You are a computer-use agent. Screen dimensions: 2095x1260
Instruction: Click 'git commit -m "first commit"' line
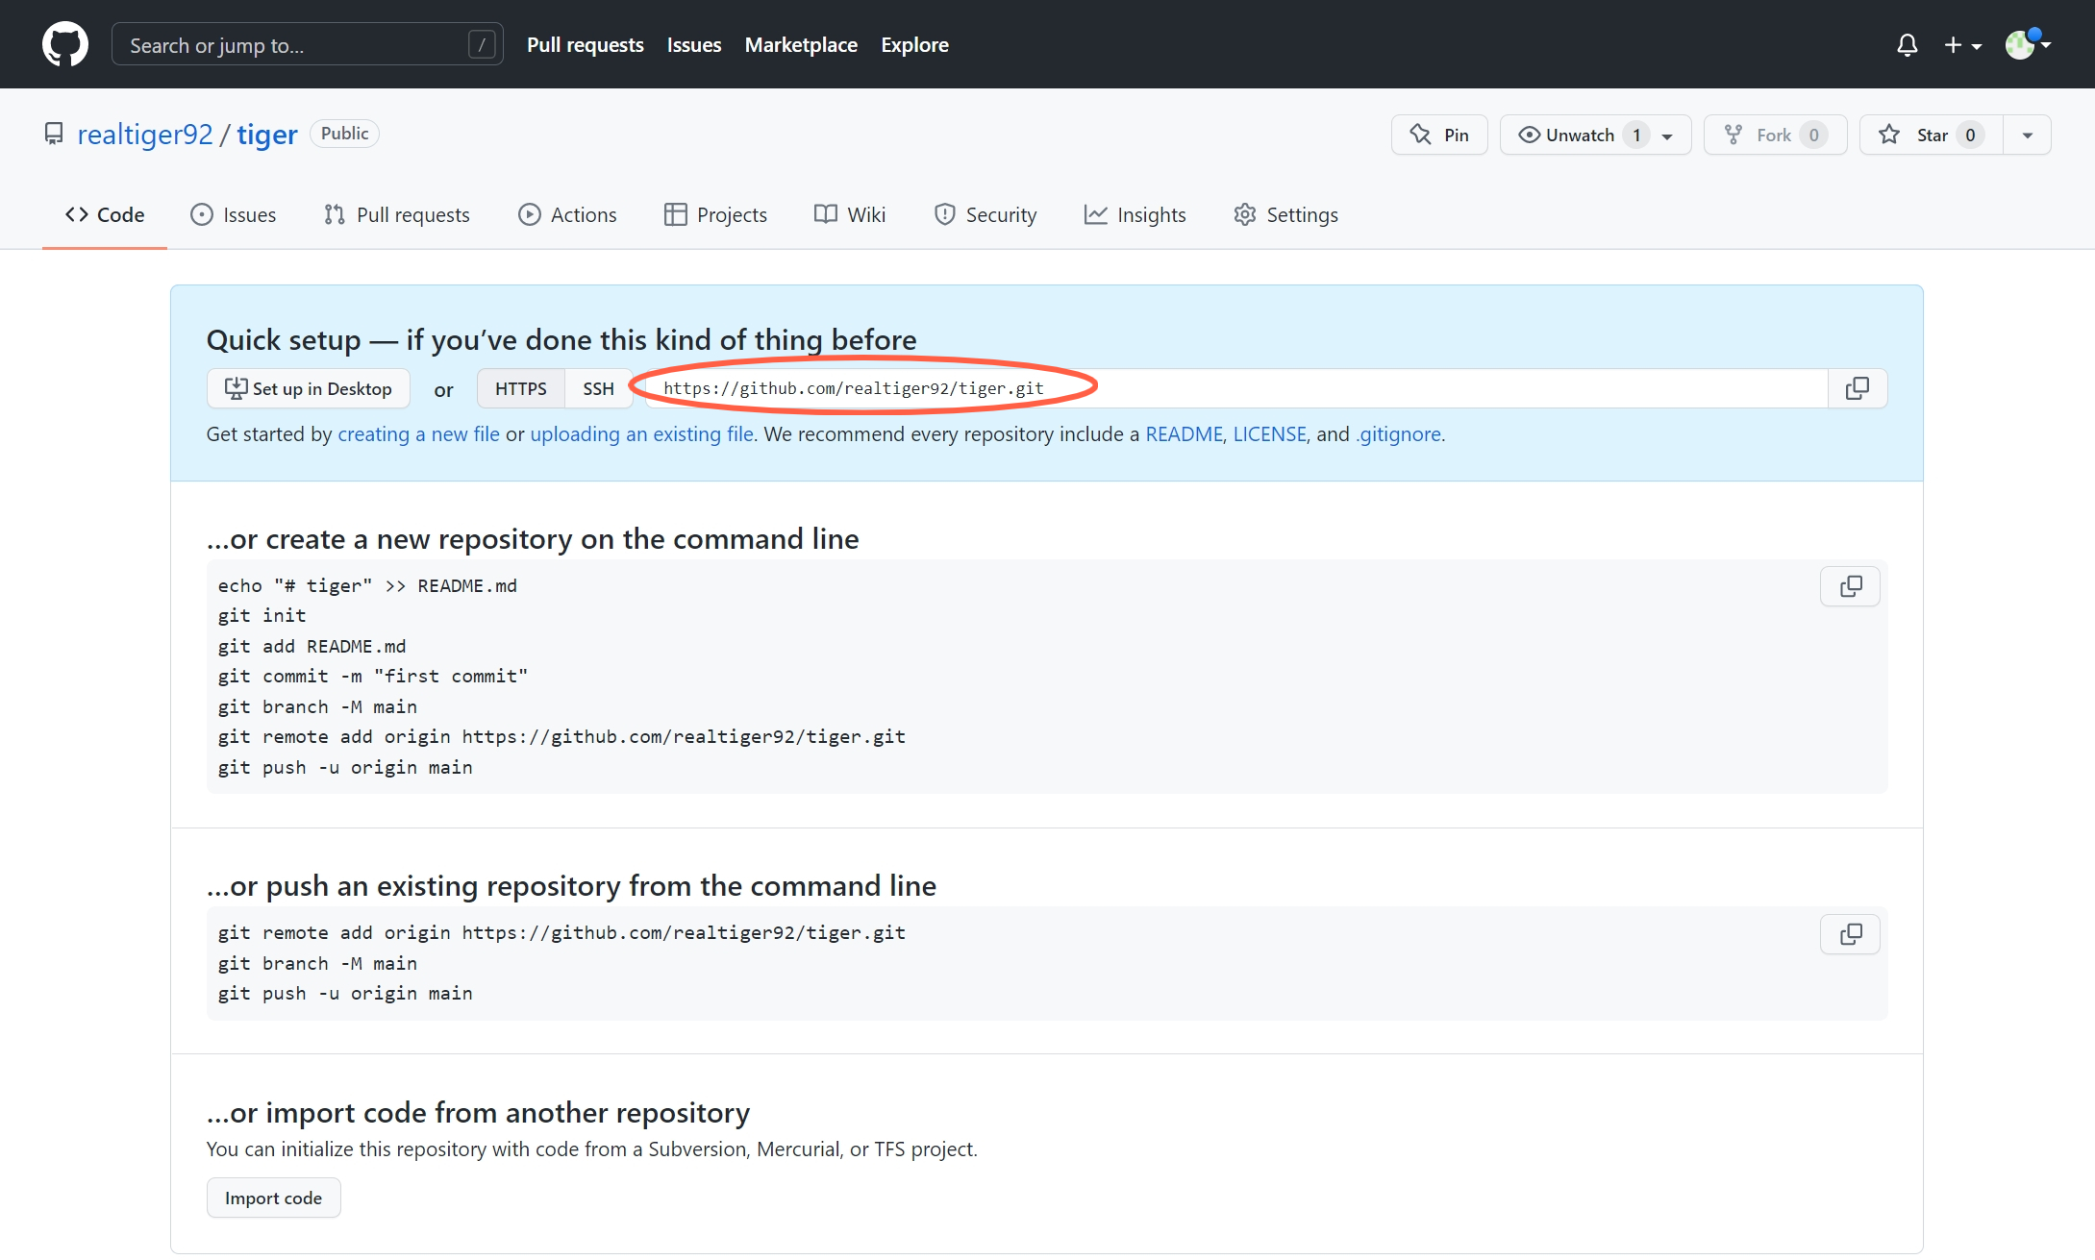coord(372,677)
